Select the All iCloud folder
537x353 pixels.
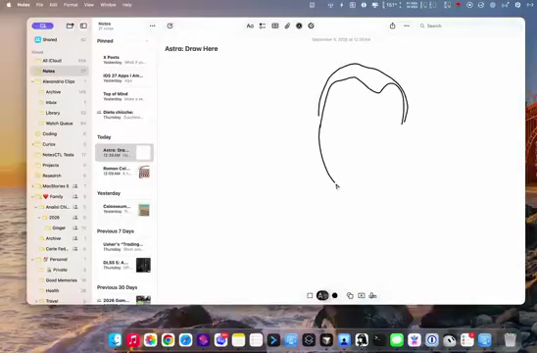[61, 61]
